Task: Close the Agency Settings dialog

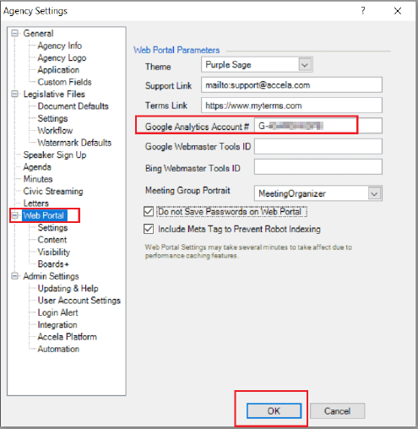Action: click(398, 11)
